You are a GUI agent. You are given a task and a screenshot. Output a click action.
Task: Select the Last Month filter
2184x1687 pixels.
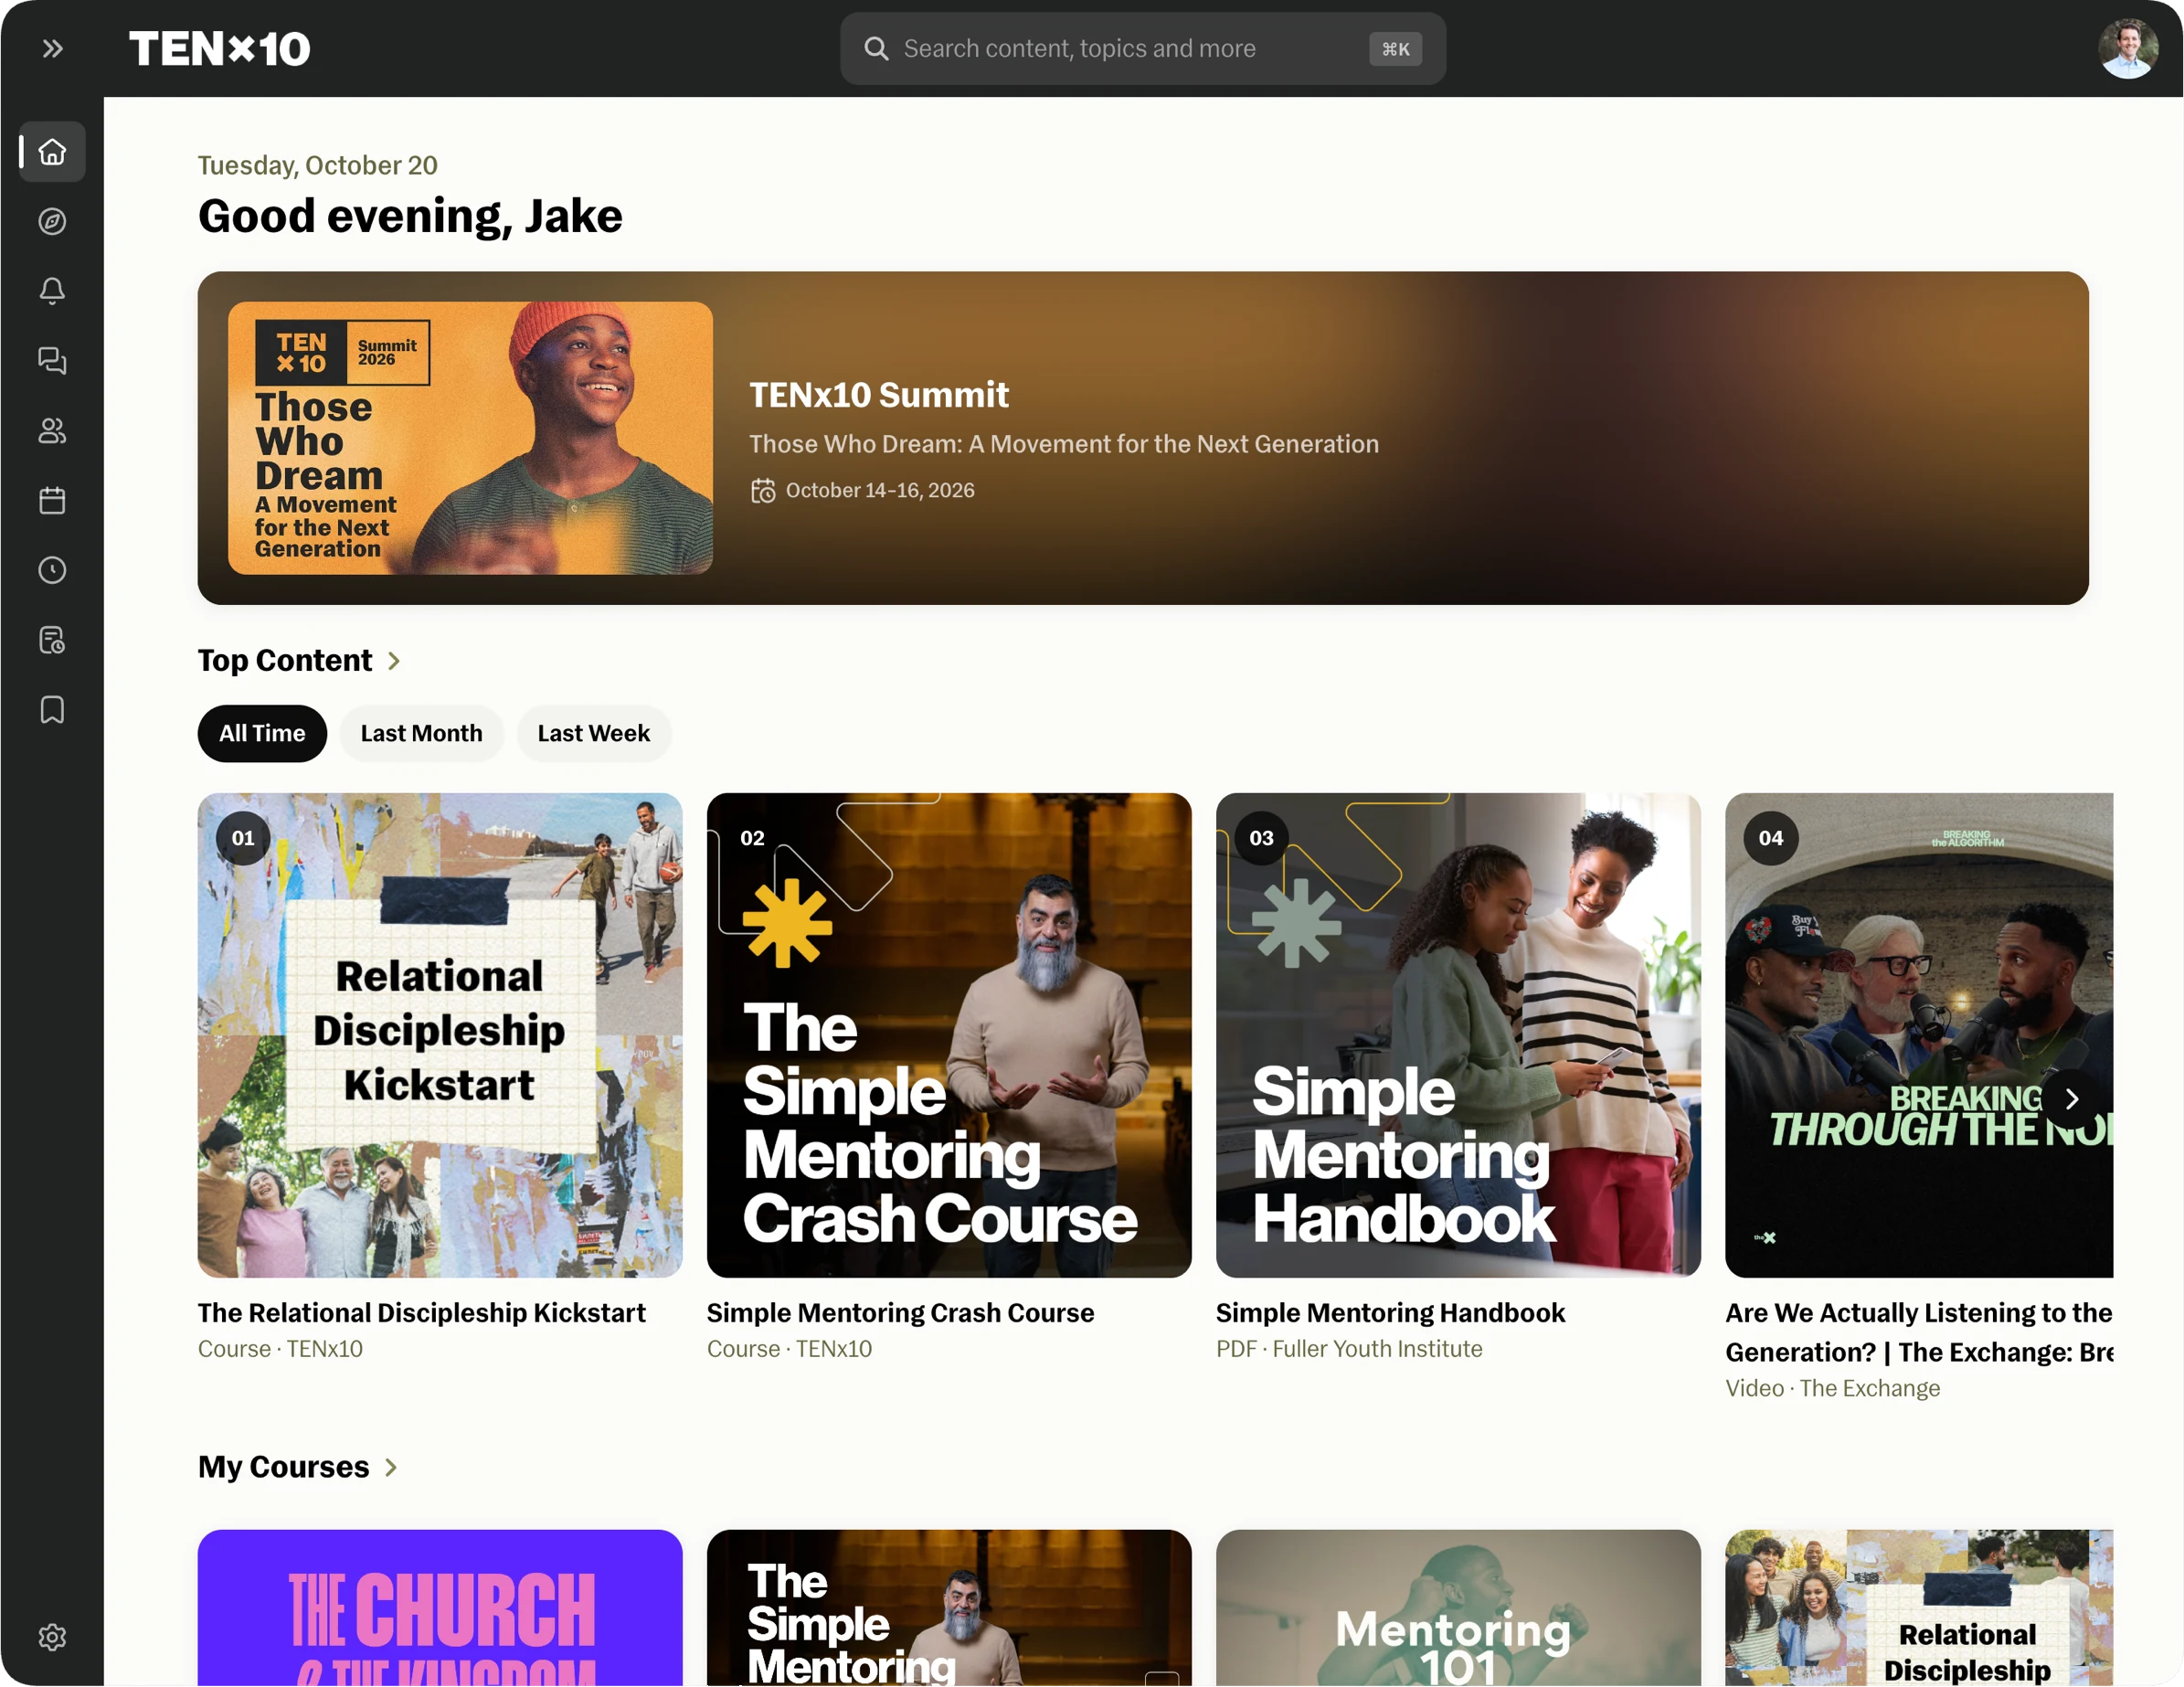click(x=421, y=733)
